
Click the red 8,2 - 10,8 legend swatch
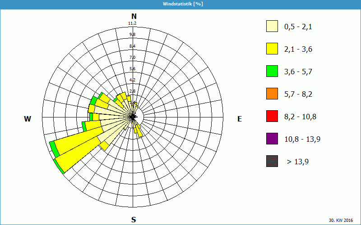tap(272, 116)
